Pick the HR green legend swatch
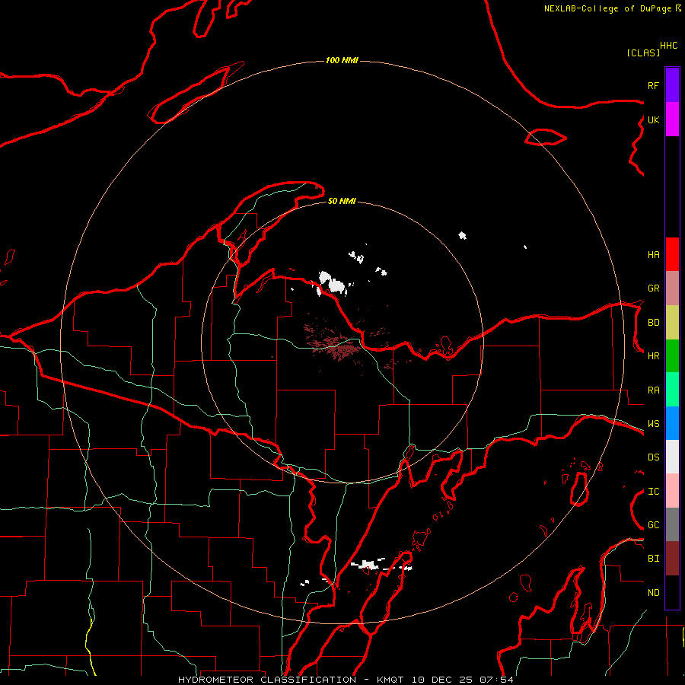Image resolution: width=685 pixels, height=685 pixels. coord(672,356)
